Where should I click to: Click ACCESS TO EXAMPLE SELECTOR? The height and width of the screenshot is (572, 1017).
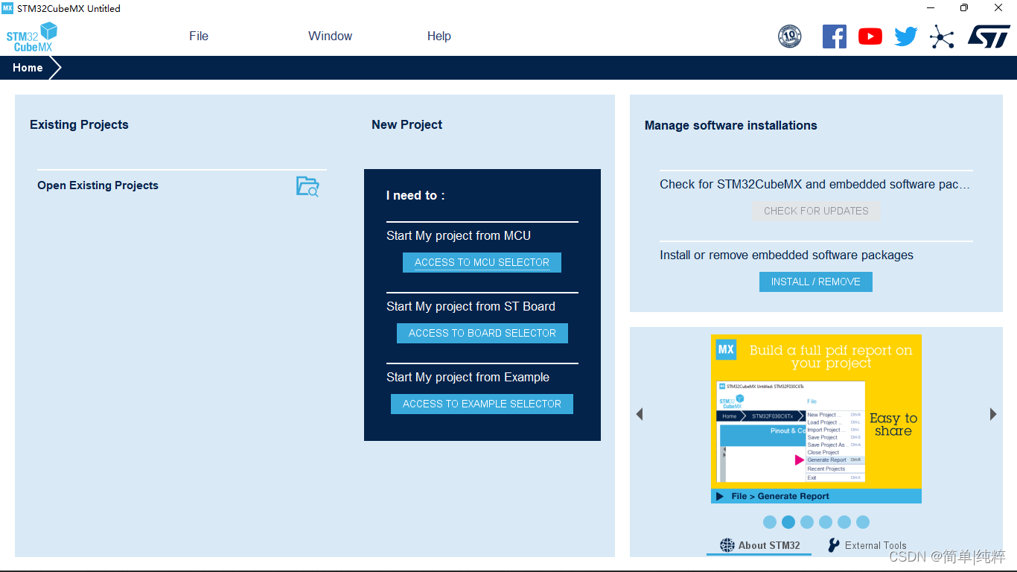482,404
